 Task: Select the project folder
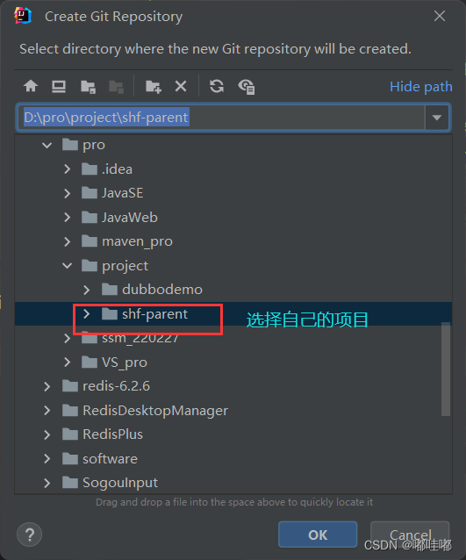(x=125, y=266)
